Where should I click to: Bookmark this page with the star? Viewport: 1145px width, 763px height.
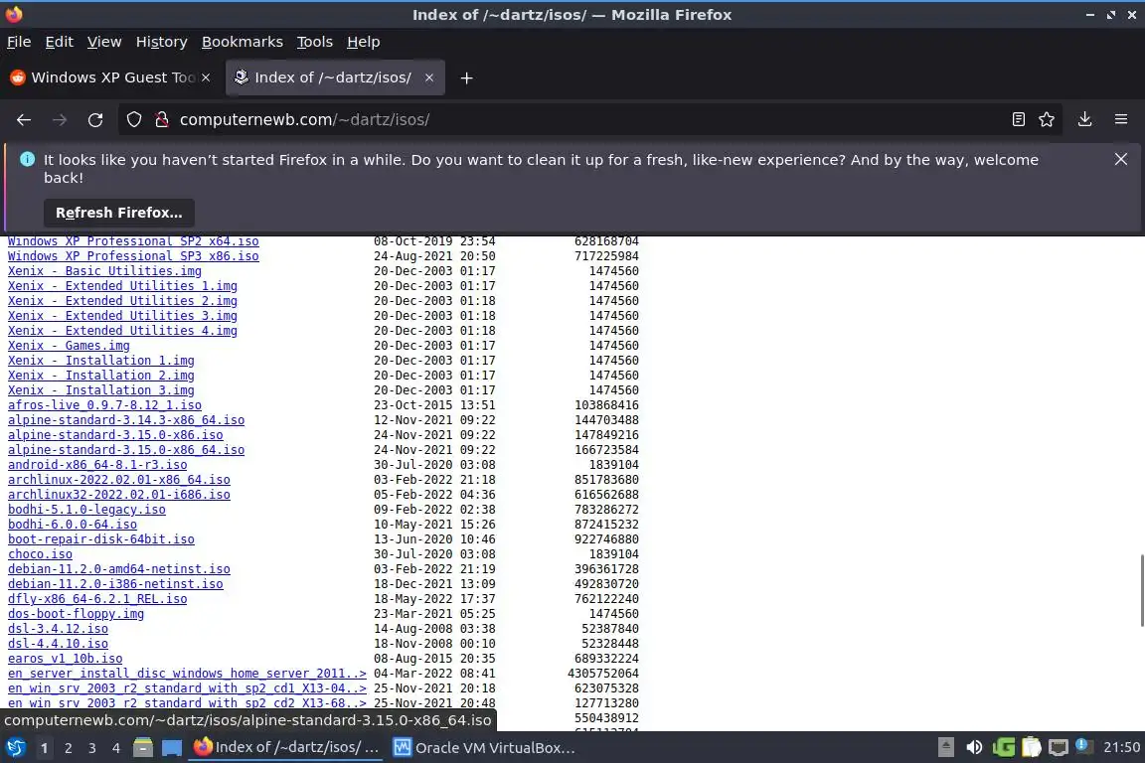click(x=1047, y=120)
